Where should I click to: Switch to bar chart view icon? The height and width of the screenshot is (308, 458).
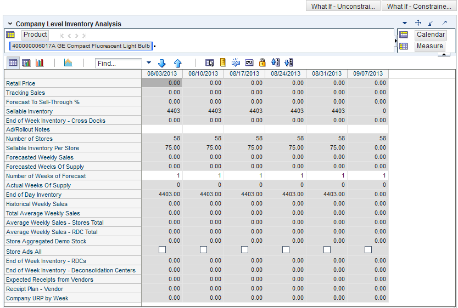40,63
